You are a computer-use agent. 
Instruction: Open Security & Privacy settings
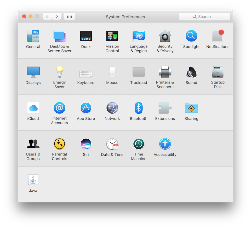165,36
